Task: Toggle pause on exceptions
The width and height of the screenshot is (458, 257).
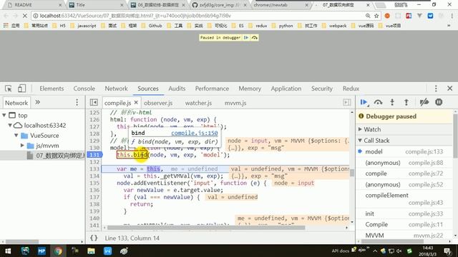Action: pos(439,102)
